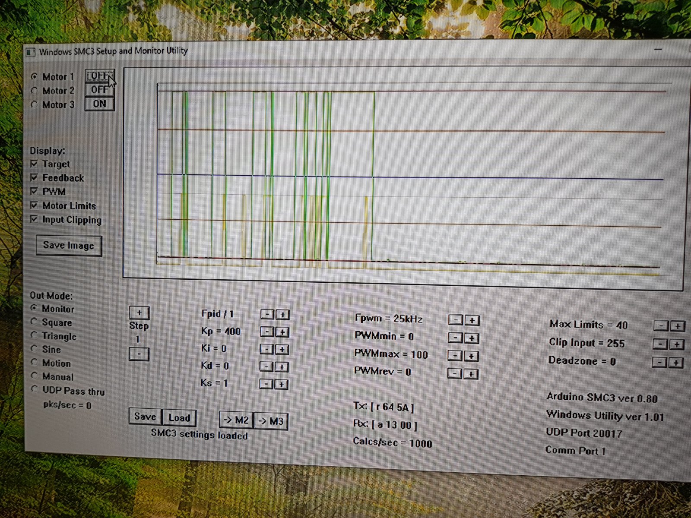Select the Motor 1 radio button
The image size is (691, 518).
click(34, 76)
